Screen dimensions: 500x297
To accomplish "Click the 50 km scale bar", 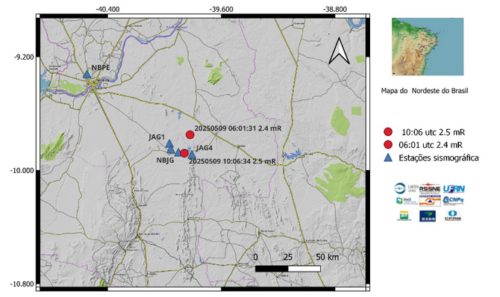I will tap(287, 269).
